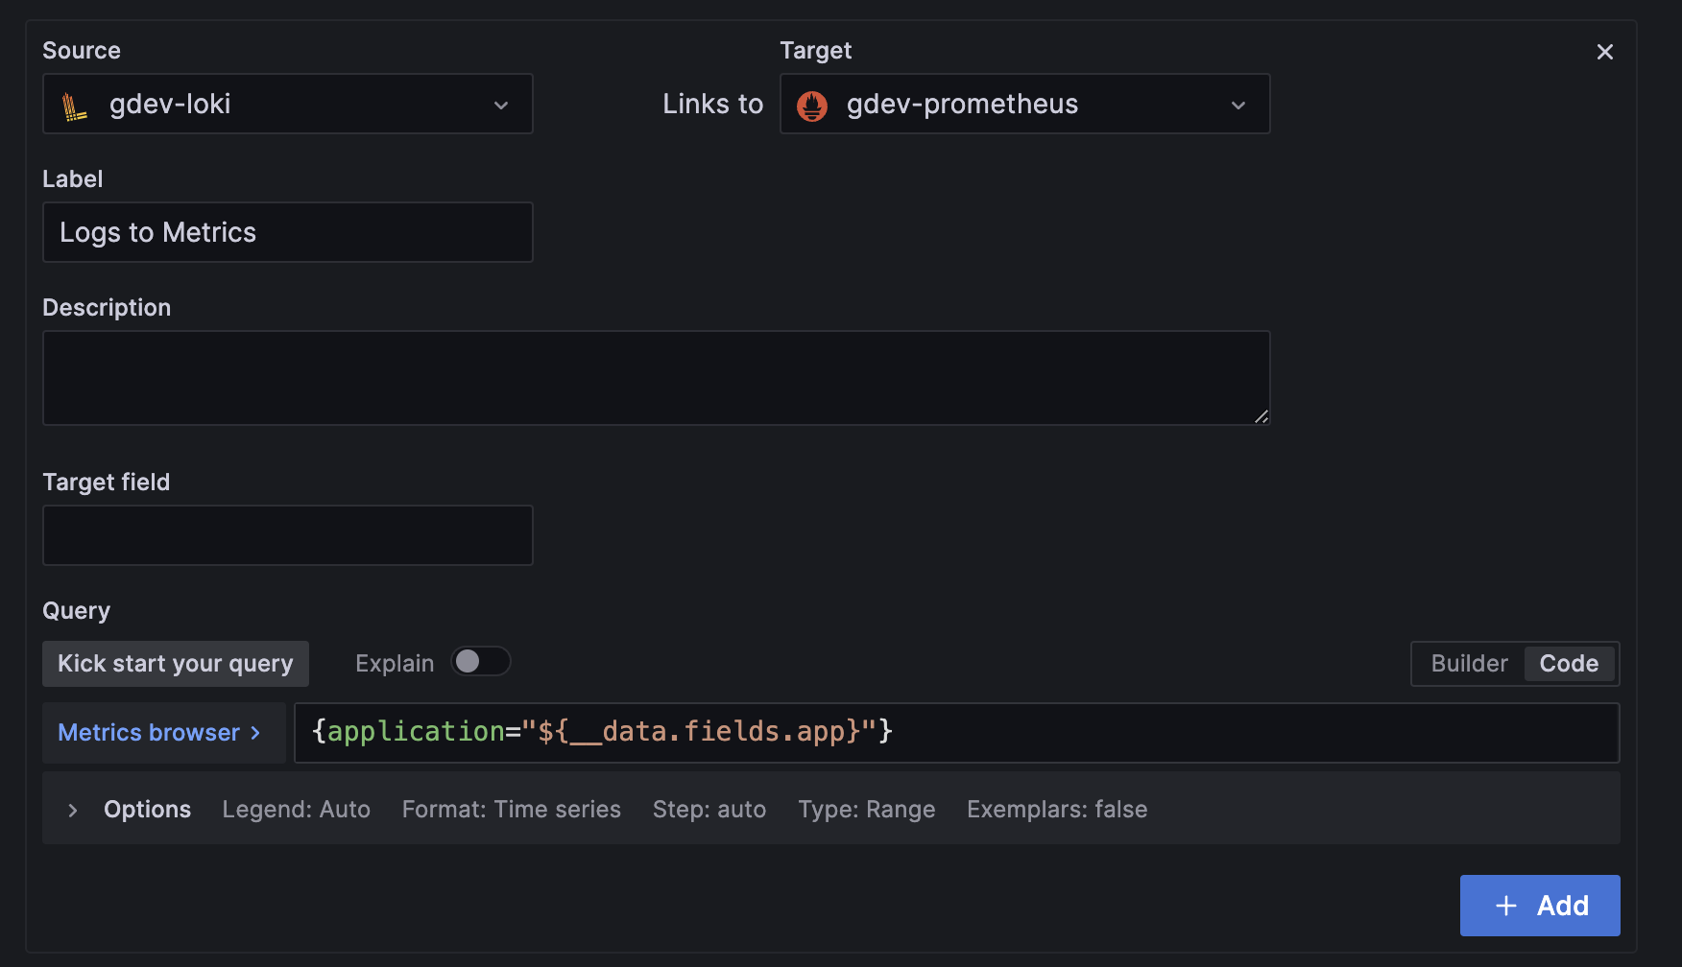1682x967 pixels.
Task: Open the gdev-prometheus target dropdown
Action: point(1024,104)
